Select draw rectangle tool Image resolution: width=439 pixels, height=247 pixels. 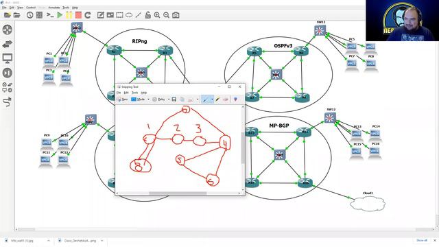point(119,15)
